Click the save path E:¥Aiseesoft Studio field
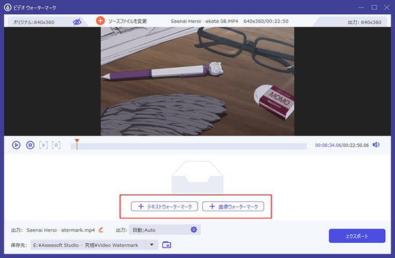Screen dimensions: 395x258 point(88,245)
